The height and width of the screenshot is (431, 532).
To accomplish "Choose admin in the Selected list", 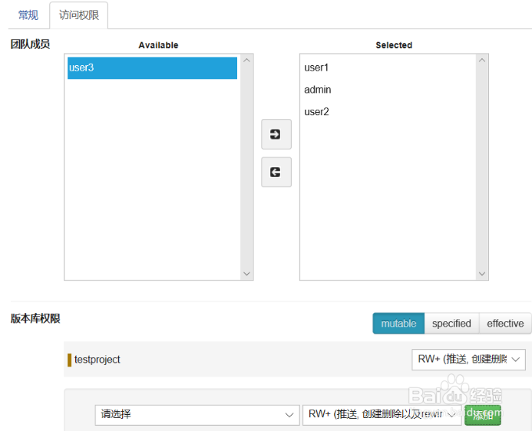I will coord(318,90).
